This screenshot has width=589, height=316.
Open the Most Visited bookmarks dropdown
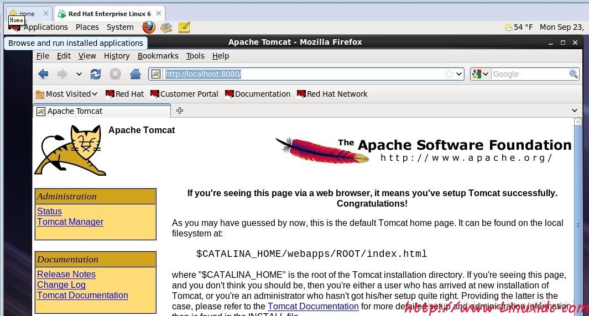pyautogui.click(x=66, y=94)
